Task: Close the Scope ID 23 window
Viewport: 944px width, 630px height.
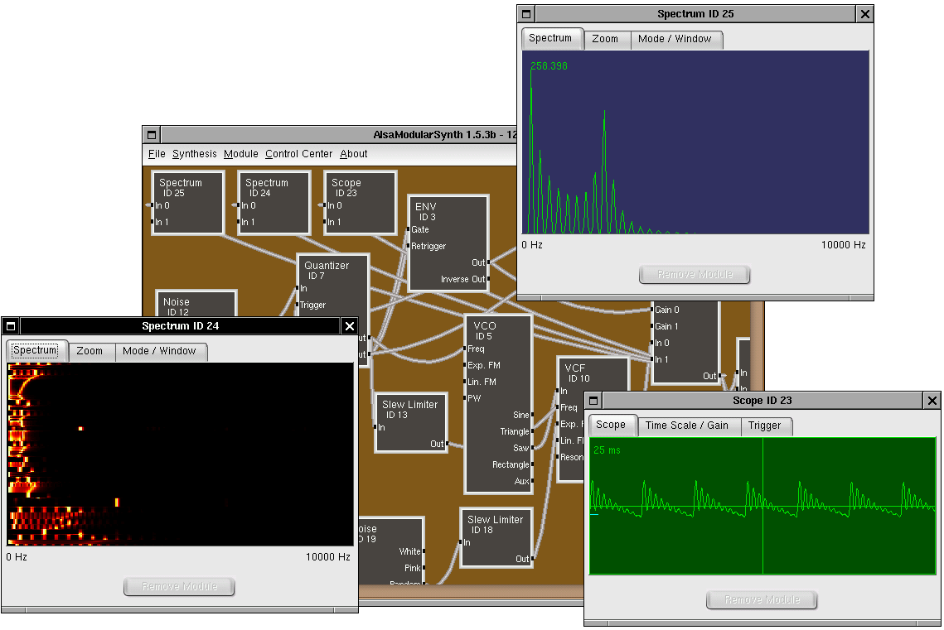Action: 932,401
